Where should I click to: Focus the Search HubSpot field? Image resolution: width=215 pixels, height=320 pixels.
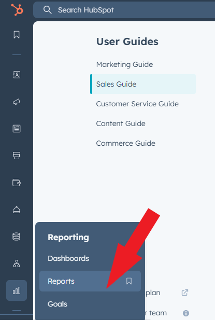(x=124, y=10)
